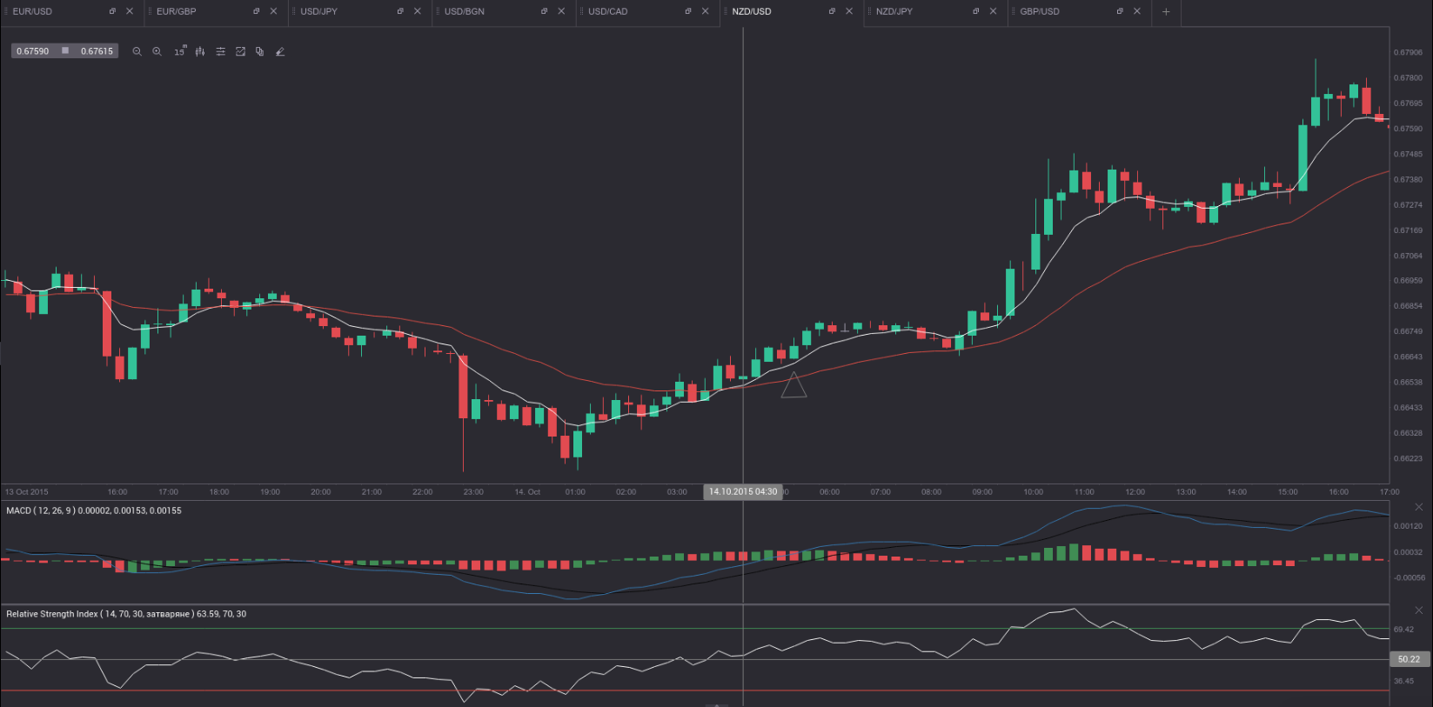Click the sell price 0.67590
Image resolution: width=1433 pixels, height=707 pixels.
(x=33, y=51)
